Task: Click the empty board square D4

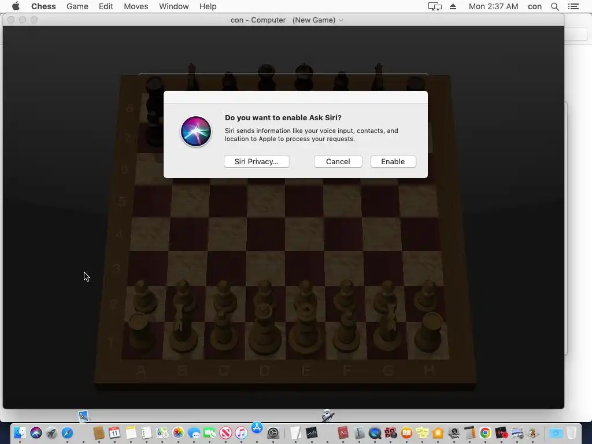Action: [266, 234]
